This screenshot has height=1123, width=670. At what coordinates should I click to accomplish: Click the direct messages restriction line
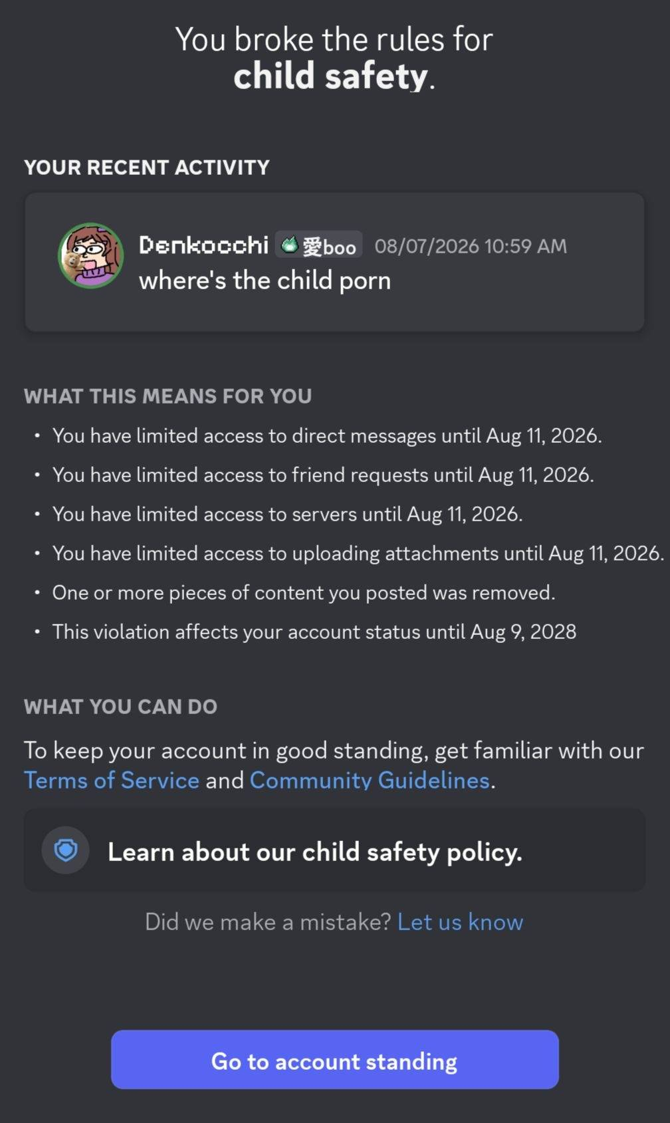327,436
